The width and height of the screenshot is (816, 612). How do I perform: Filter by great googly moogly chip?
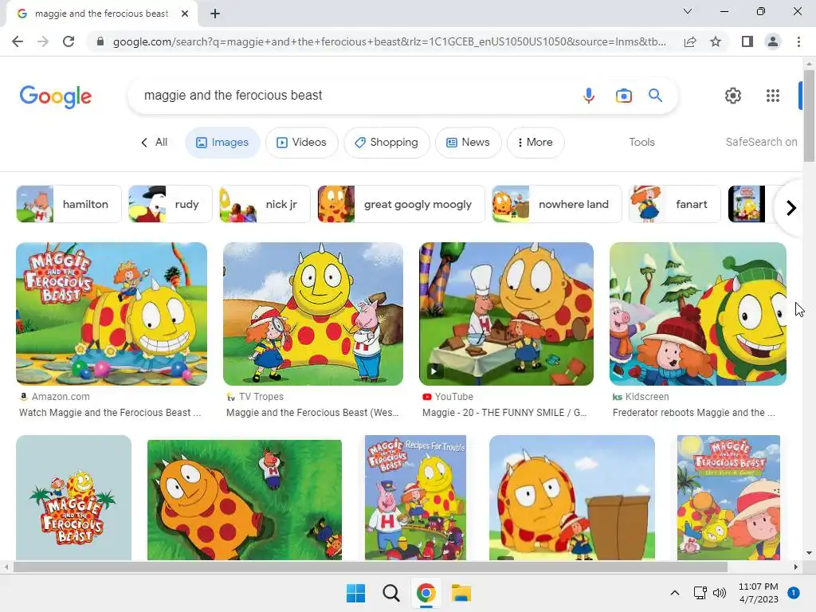click(401, 204)
